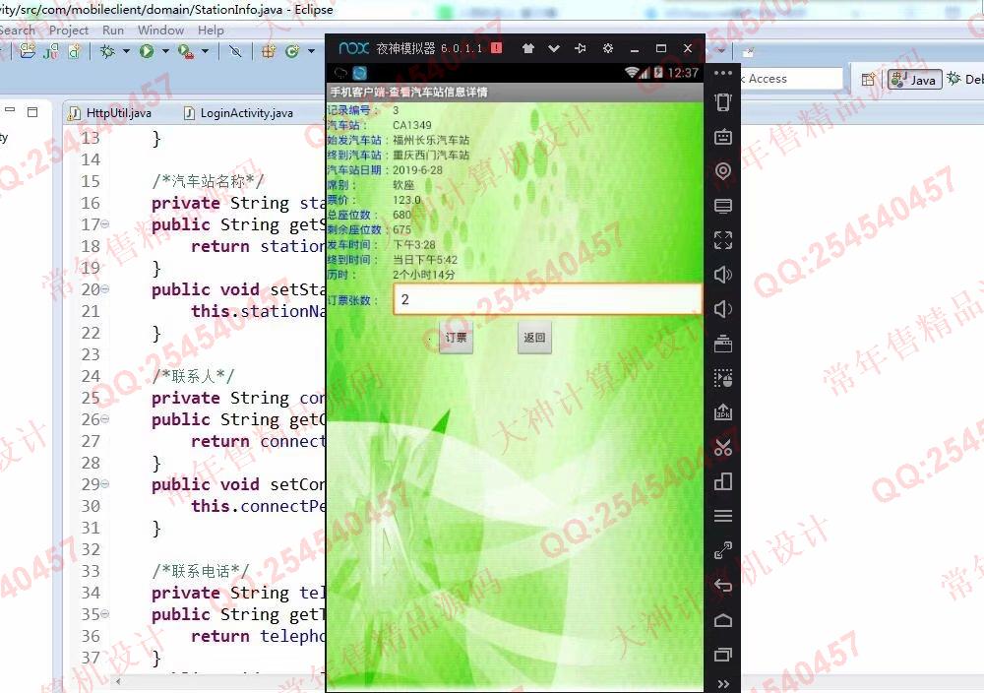Click the station code text CA1349
This screenshot has width=984, height=693.
pyautogui.click(x=412, y=125)
